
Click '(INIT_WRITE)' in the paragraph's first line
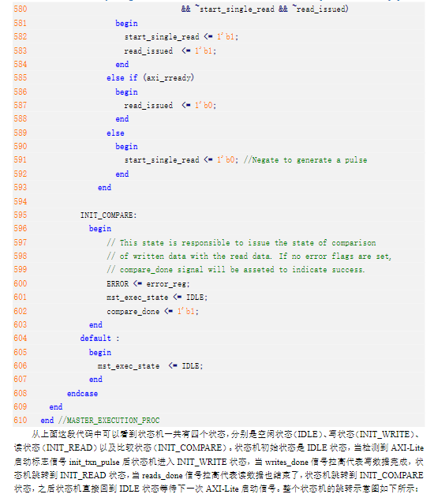point(384,434)
